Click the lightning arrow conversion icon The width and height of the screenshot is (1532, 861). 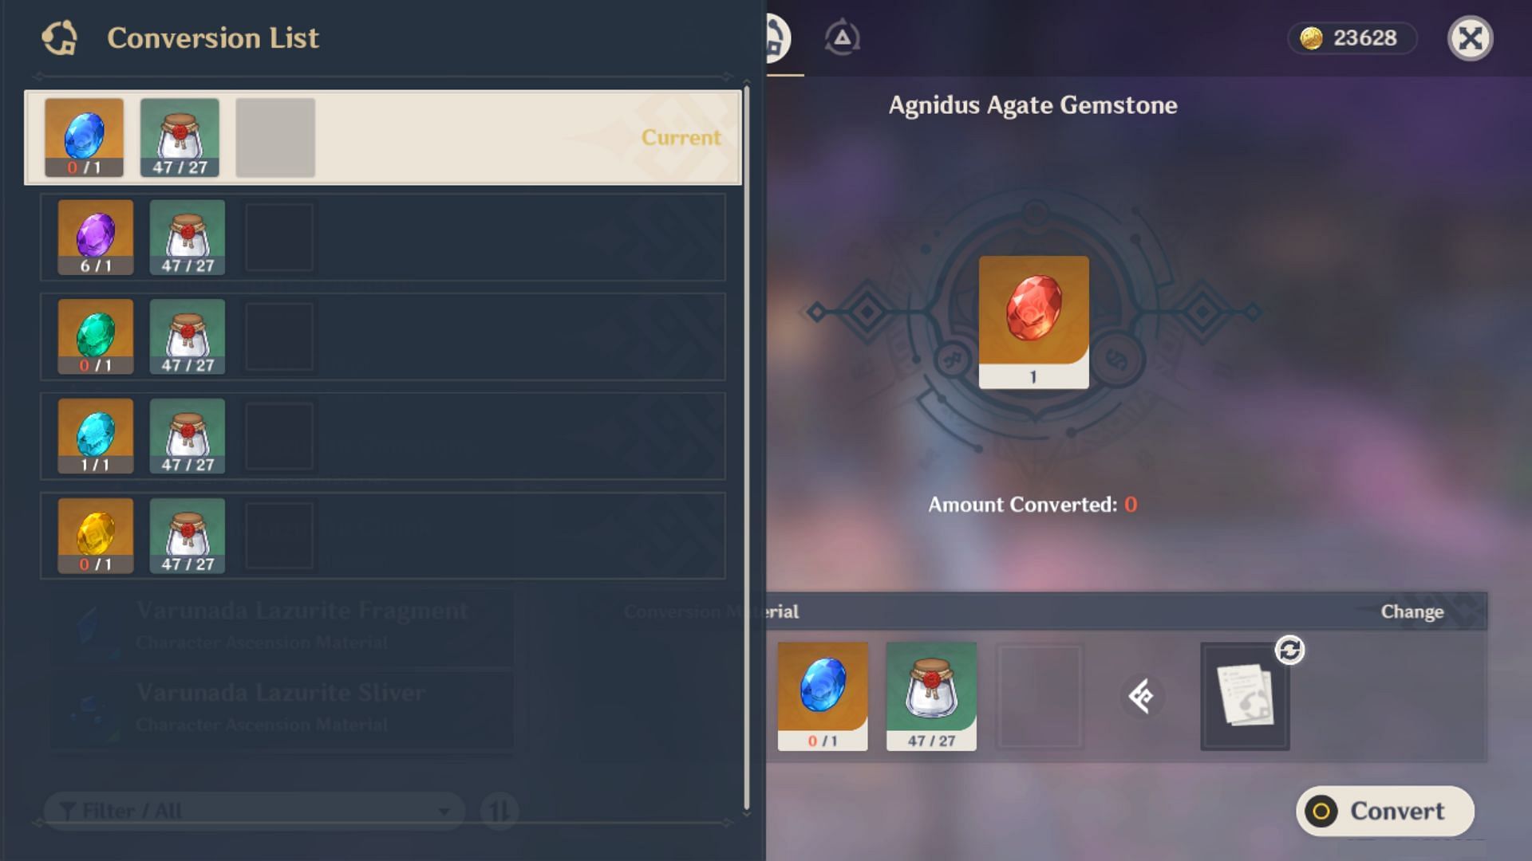click(x=1140, y=695)
